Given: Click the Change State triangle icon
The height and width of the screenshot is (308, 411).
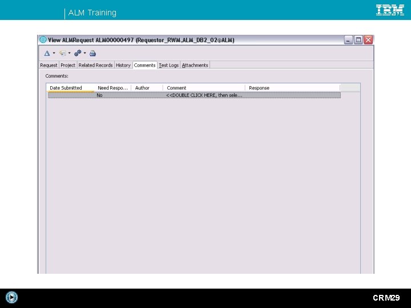Looking at the screenshot, I should point(47,54).
